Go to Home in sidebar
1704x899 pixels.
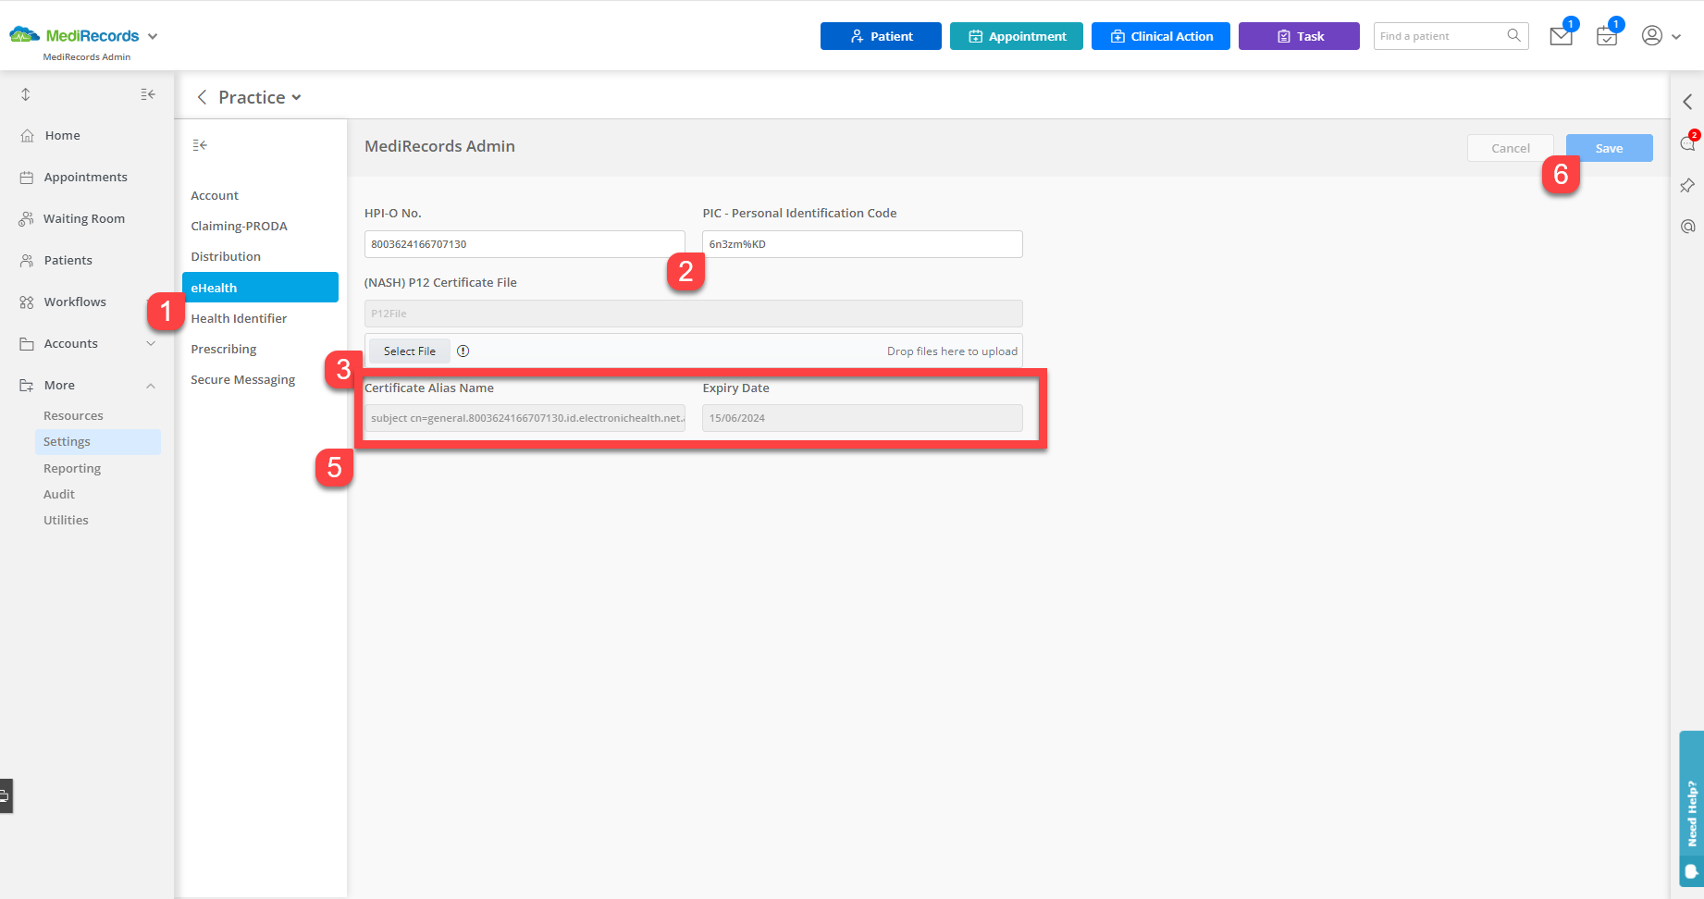62,135
